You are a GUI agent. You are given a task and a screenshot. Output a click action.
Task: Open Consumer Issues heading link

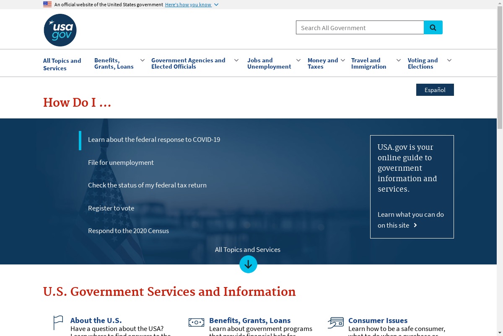point(378,321)
